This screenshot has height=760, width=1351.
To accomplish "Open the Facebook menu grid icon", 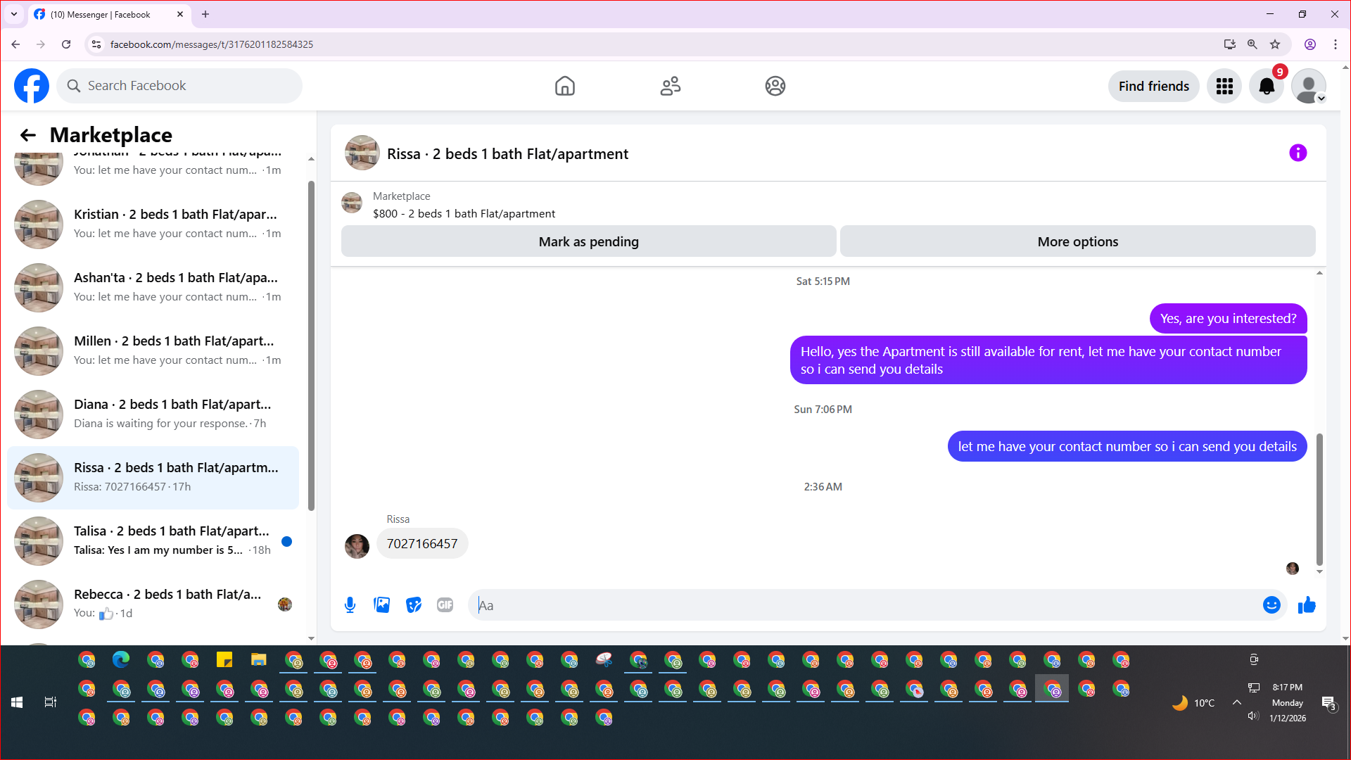I will [1224, 87].
